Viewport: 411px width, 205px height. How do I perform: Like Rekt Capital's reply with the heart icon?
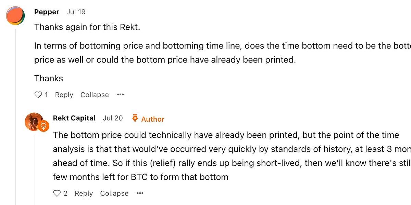(57, 193)
